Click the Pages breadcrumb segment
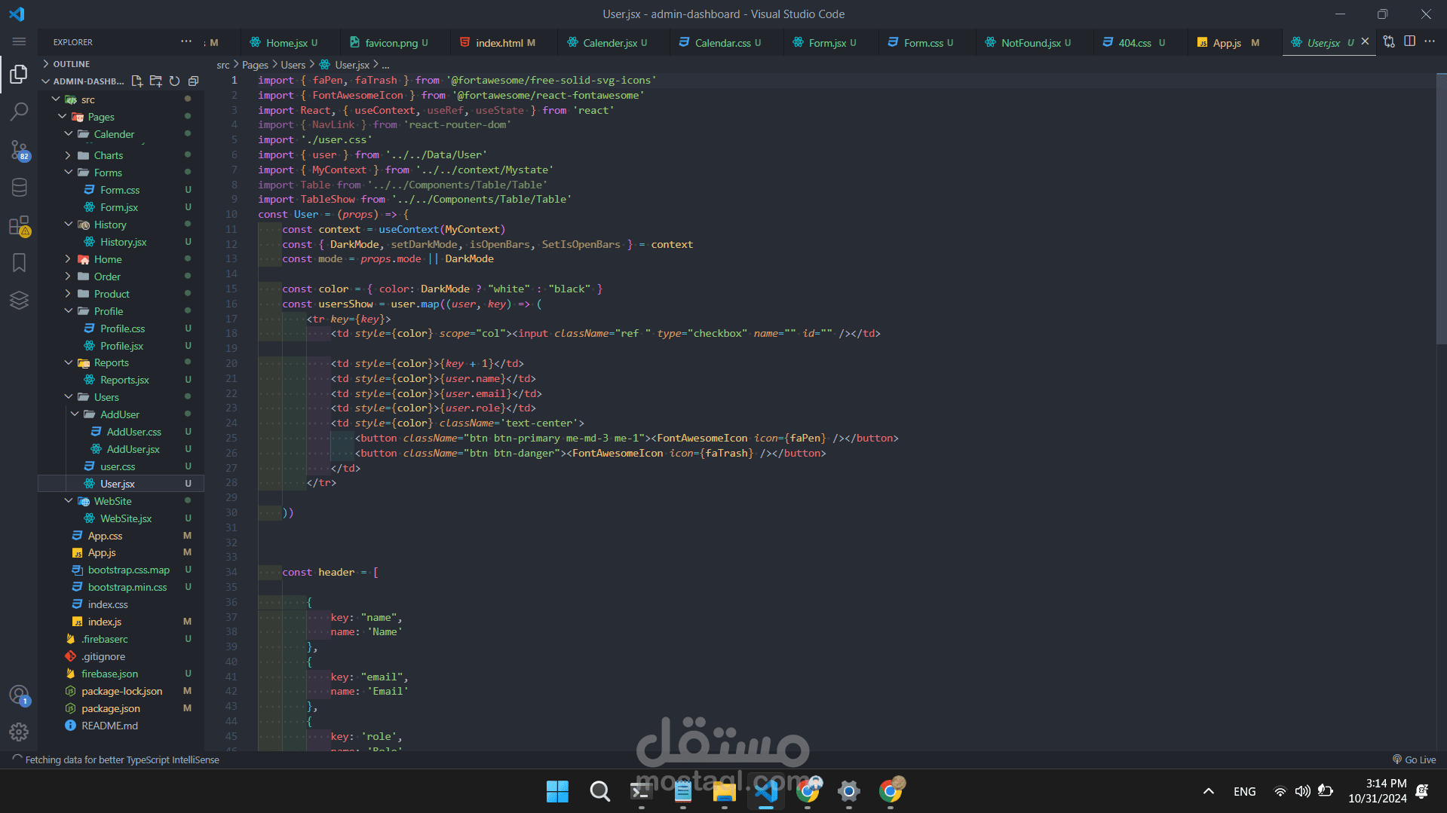 pyautogui.click(x=255, y=65)
